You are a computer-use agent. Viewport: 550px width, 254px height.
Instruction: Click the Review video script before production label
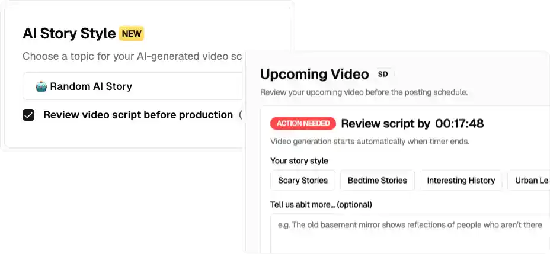coord(138,115)
